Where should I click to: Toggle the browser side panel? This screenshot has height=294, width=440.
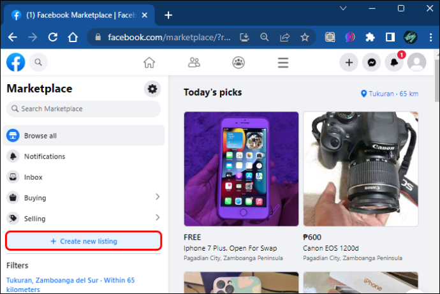pos(390,37)
